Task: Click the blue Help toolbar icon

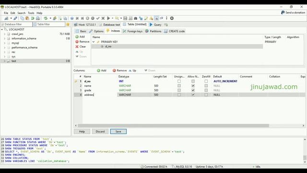Action: (72, 18)
